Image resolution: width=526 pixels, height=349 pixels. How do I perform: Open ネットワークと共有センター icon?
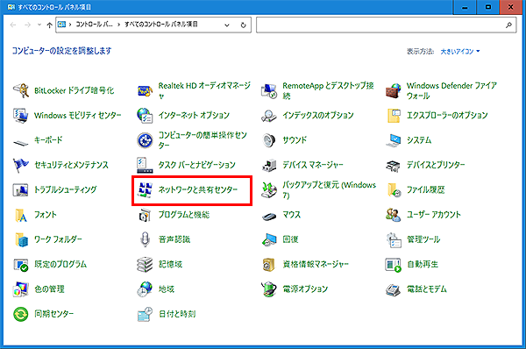point(145,189)
